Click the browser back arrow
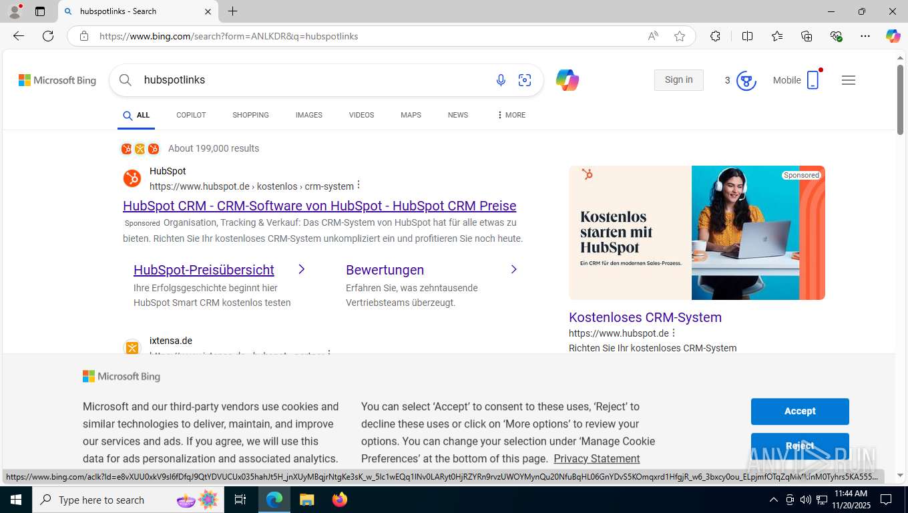This screenshot has width=908, height=513. pos(19,36)
